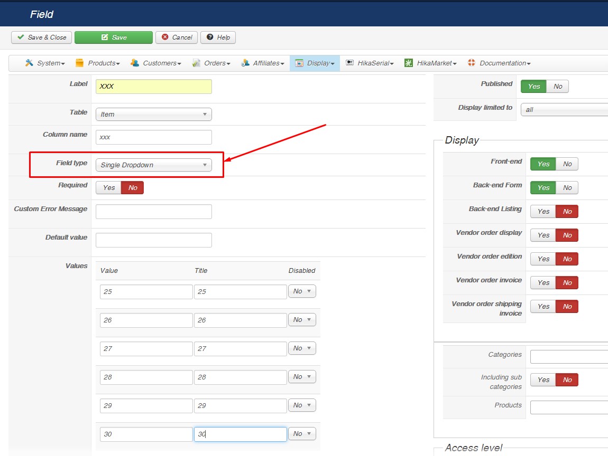The width and height of the screenshot is (608, 456).
Task: Click the HikaMarket green icon
Action: point(409,63)
